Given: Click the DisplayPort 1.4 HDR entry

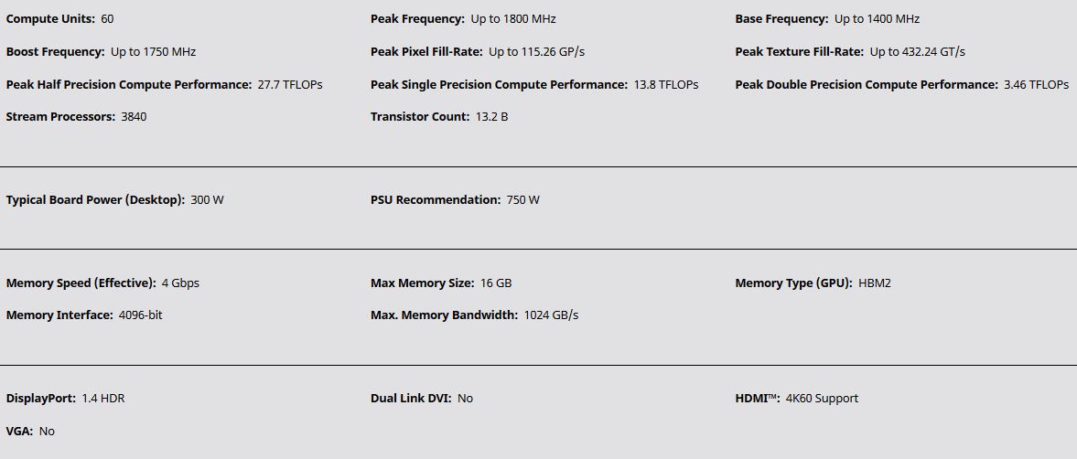Looking at the screenshot, I should (x=65, y=398).
